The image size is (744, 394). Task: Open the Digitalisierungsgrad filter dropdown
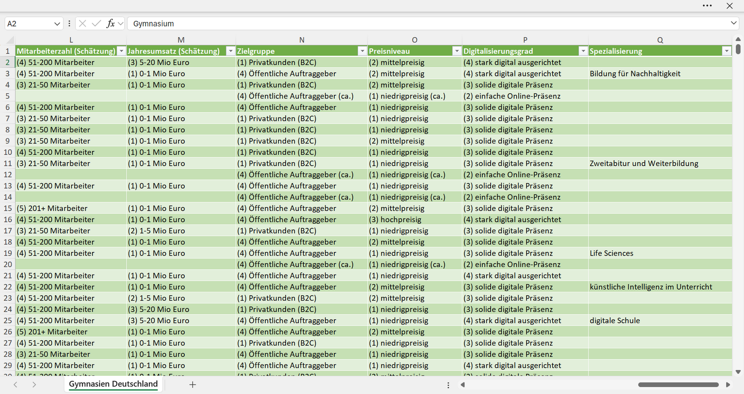[583, 51]
